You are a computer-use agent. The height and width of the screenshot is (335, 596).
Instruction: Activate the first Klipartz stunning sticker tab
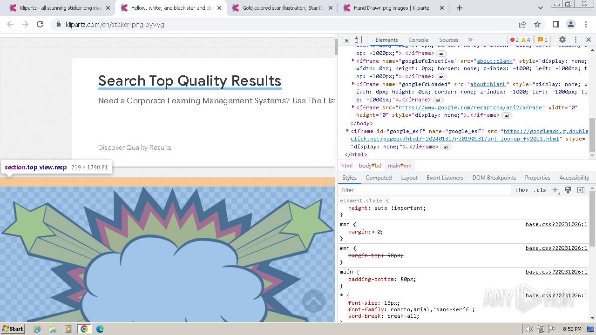[61, 8]
